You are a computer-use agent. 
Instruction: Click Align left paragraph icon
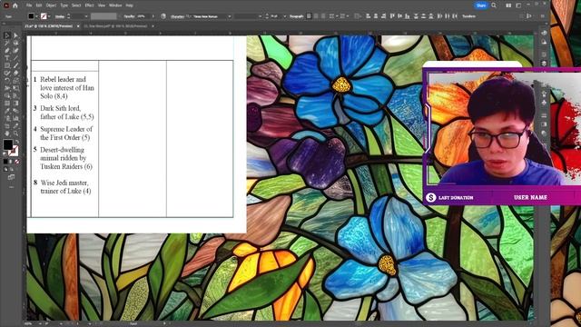click(x=309, y=16)
